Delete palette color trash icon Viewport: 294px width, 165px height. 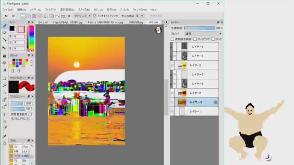click(x=19, y=71)
